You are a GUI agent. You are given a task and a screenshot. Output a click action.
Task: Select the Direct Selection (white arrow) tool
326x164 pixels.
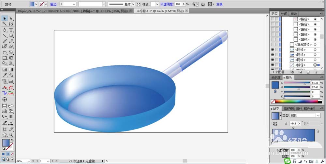point(11,19)
